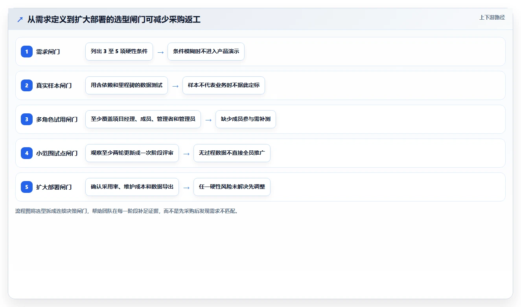
Task: Click the 多角色试用闸门 step label
Action: point(57,119)
